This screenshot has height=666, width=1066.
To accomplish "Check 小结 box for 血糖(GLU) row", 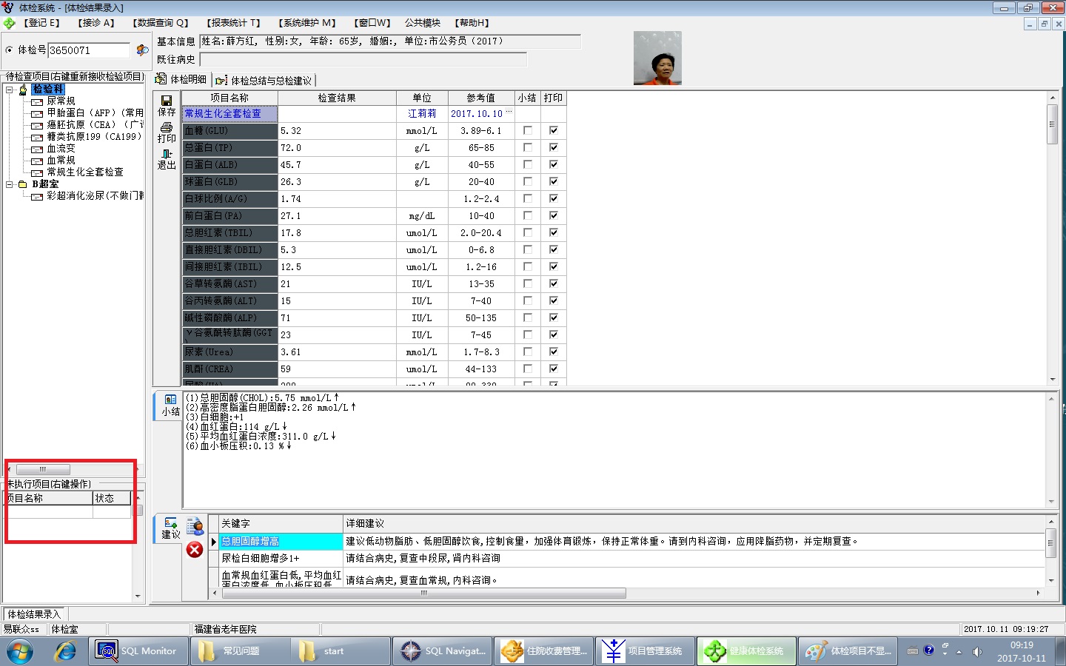I will pyautogui.click(x=528, y=130).
